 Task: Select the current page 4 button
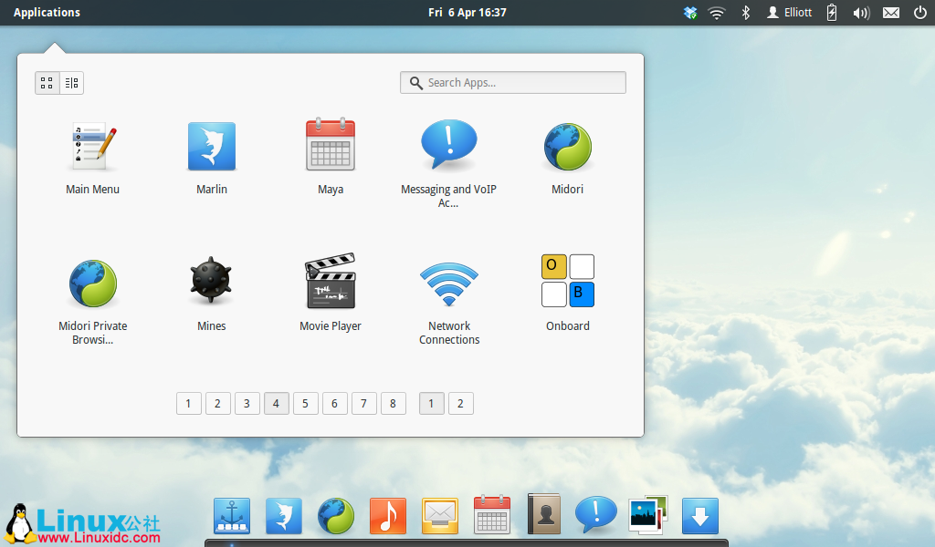tap(276, 404)
